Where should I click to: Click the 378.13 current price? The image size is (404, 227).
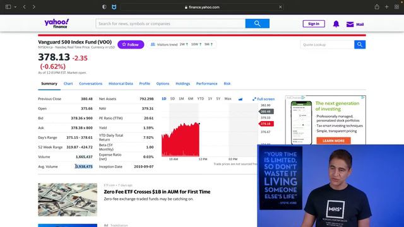click(54, 57)
